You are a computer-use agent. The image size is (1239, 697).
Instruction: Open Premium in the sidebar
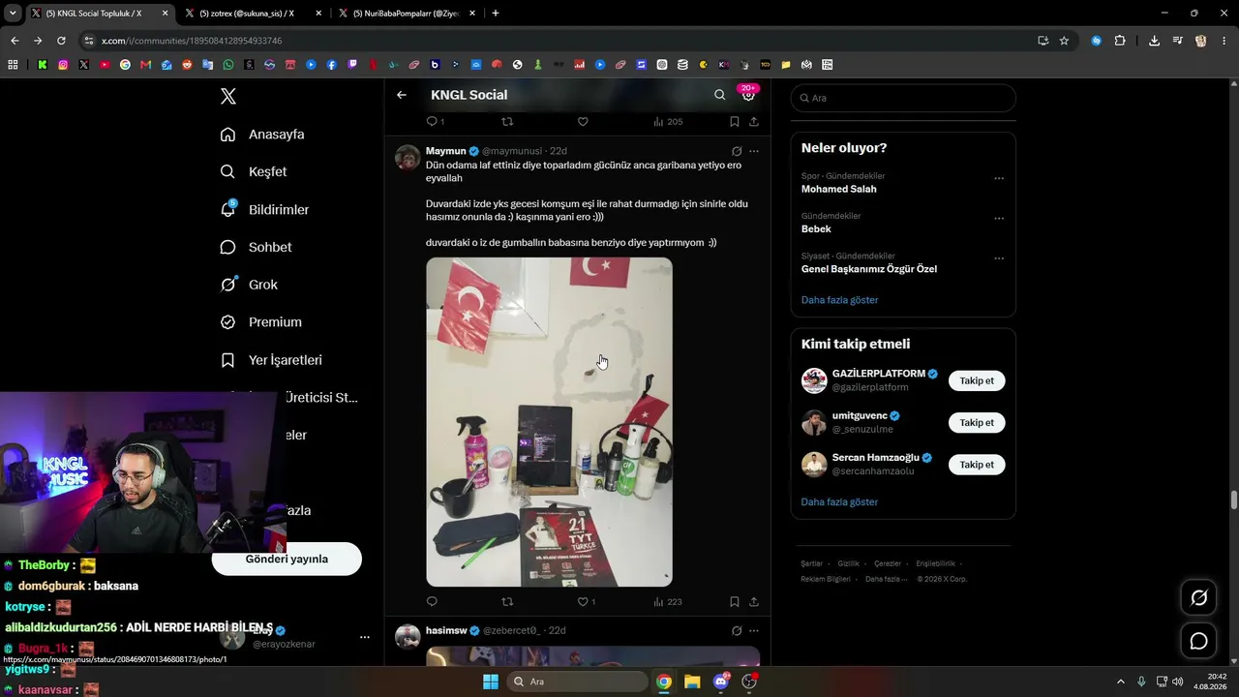tap(260, 322)
